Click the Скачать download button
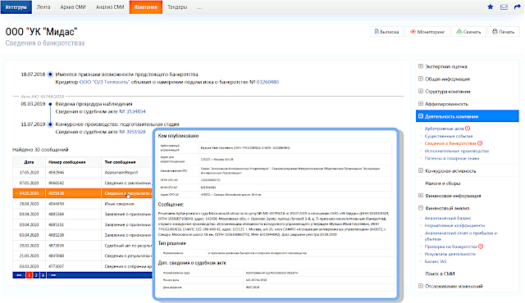 coord(468,32)
